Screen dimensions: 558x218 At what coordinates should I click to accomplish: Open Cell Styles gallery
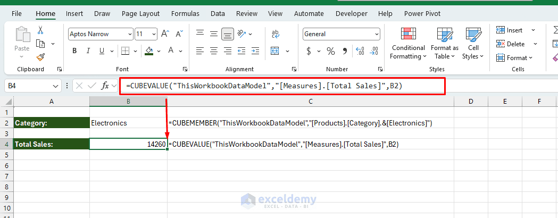coord(473,43)
